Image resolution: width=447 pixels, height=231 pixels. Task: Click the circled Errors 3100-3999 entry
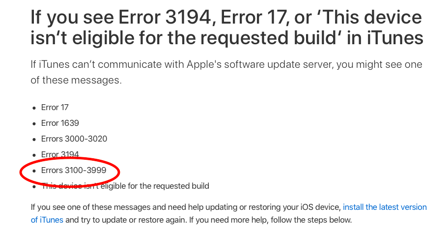click(74, 170)
